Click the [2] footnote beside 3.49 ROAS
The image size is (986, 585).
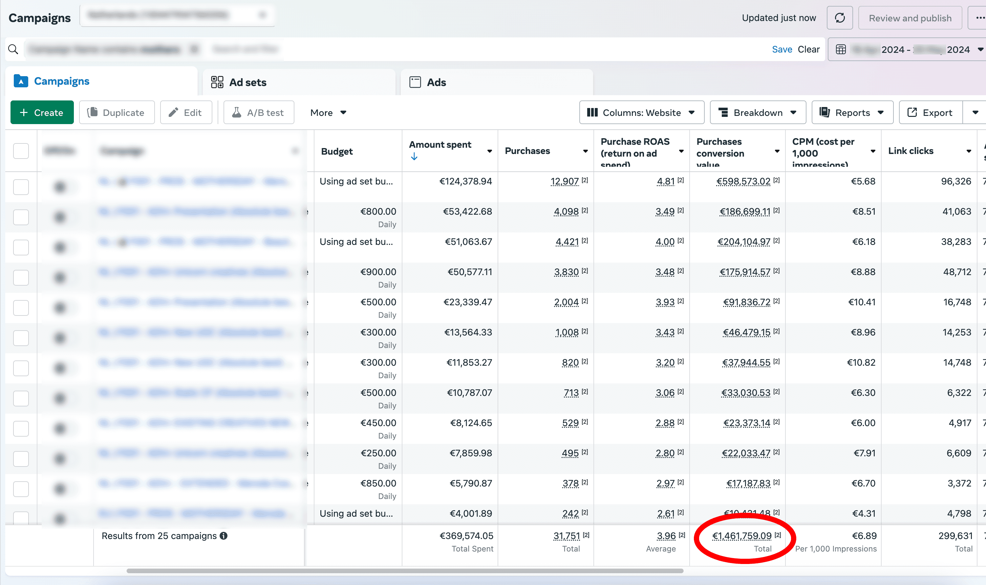point(681,210)
